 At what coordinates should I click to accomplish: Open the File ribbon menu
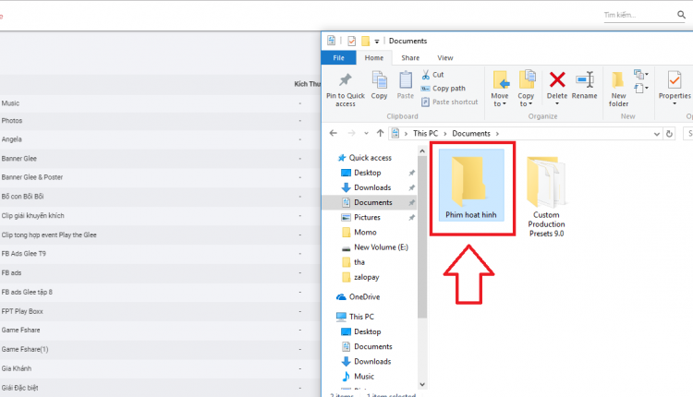[x=338, y=58]
